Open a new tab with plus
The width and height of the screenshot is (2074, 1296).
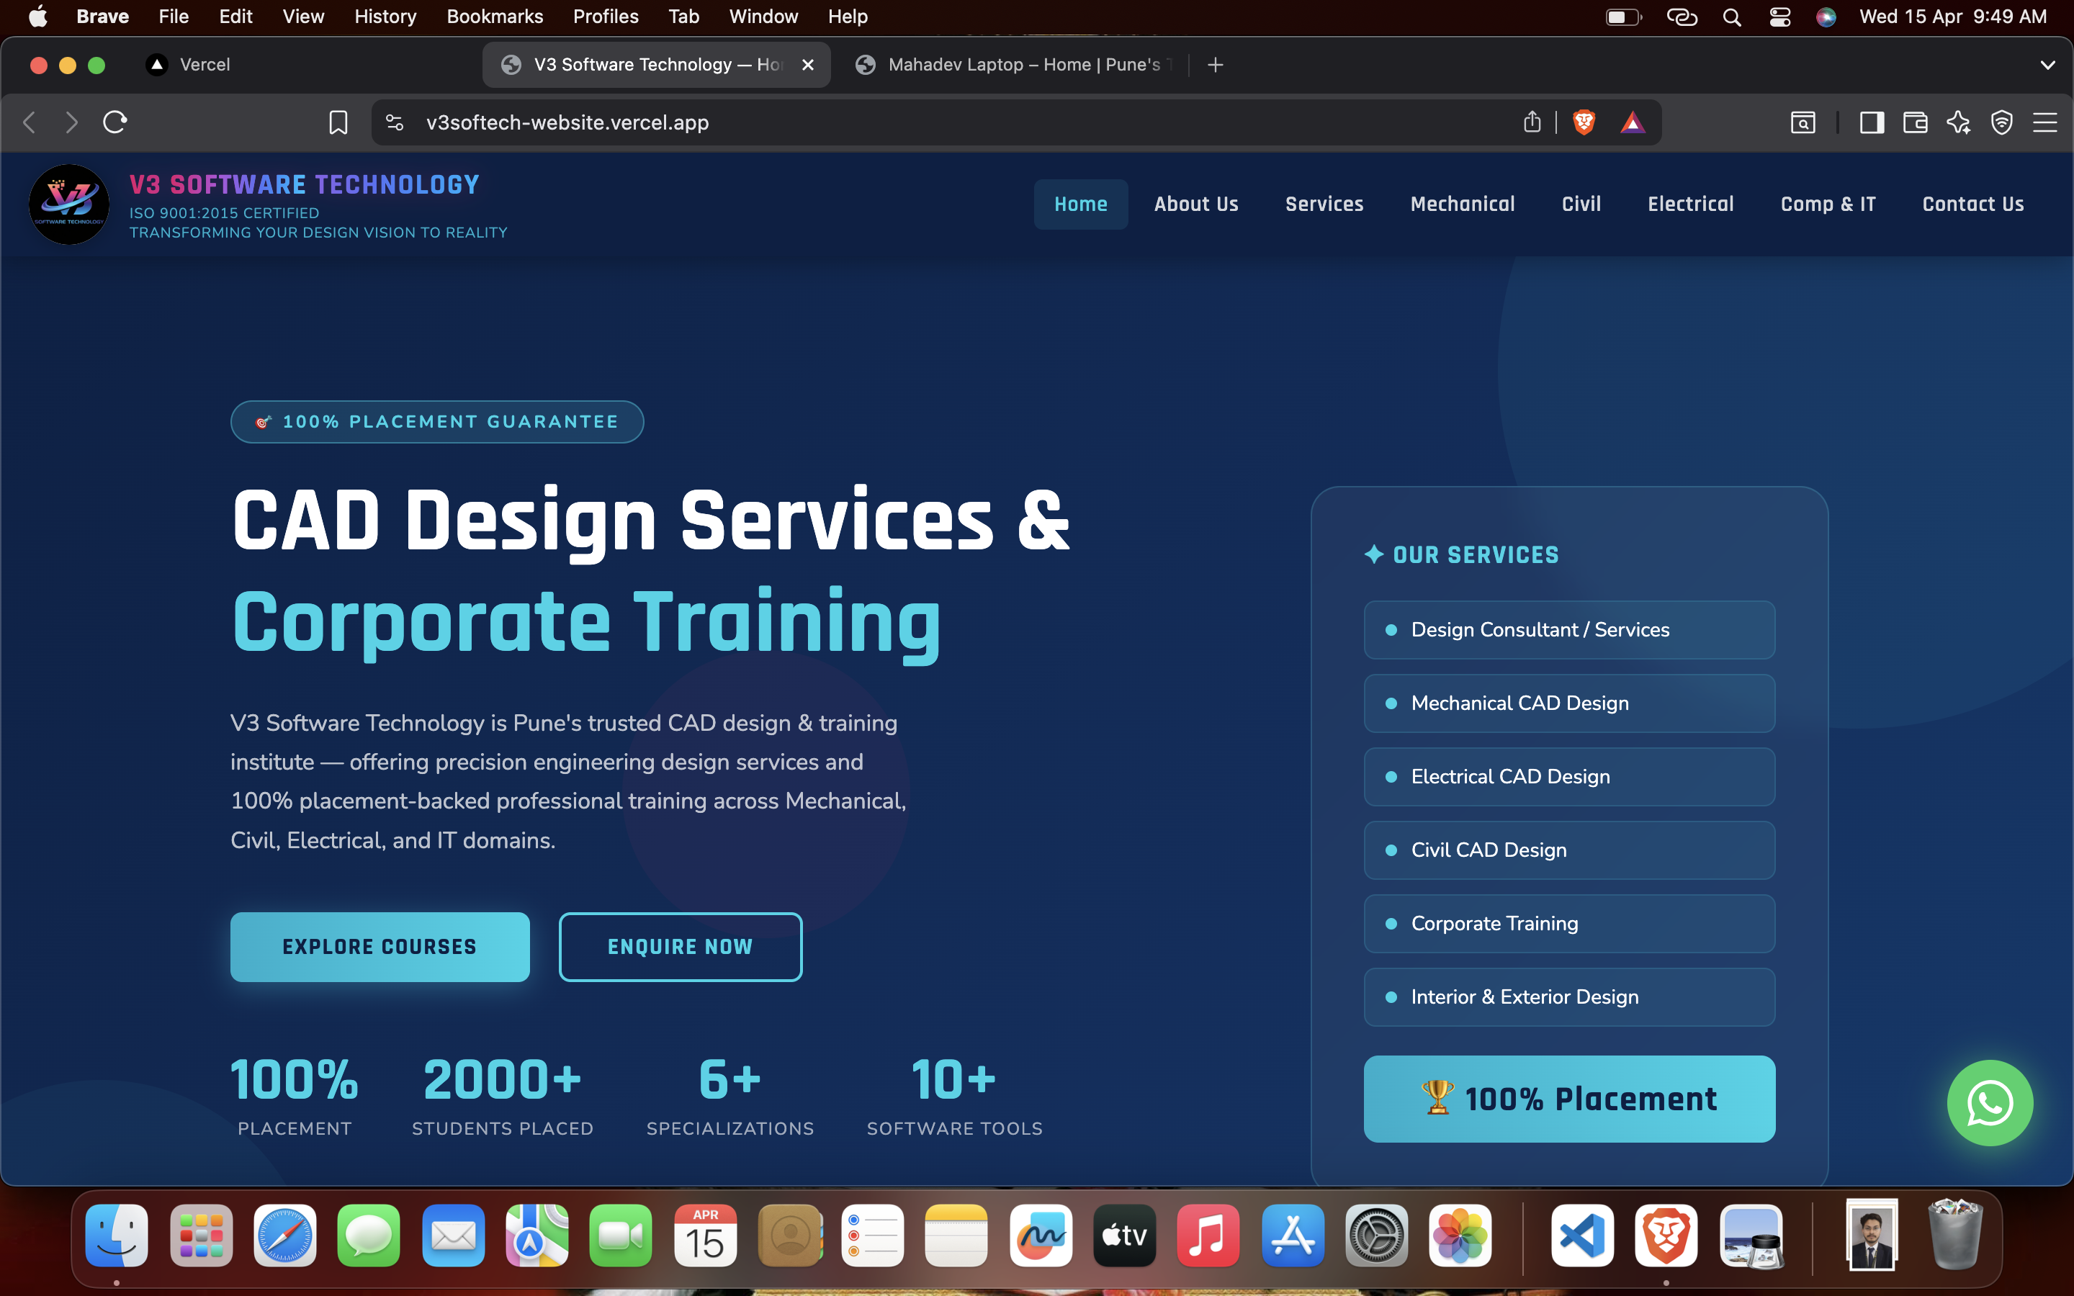click(x=1216, y=65)
